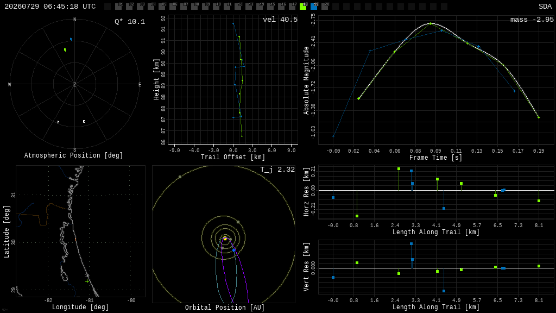Click the Orbital Position [AU] label
Image resolution: width=556 pixels, height=313 pixels.
click(x=225, y=308)
